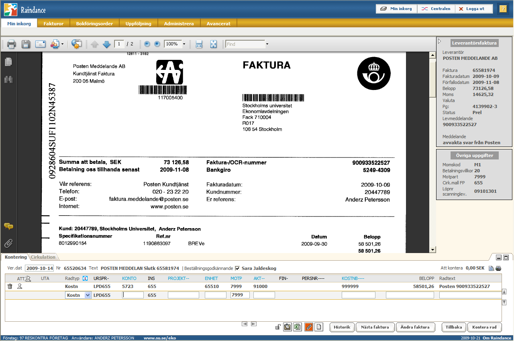Go to next page with blue down arrow

106,44
